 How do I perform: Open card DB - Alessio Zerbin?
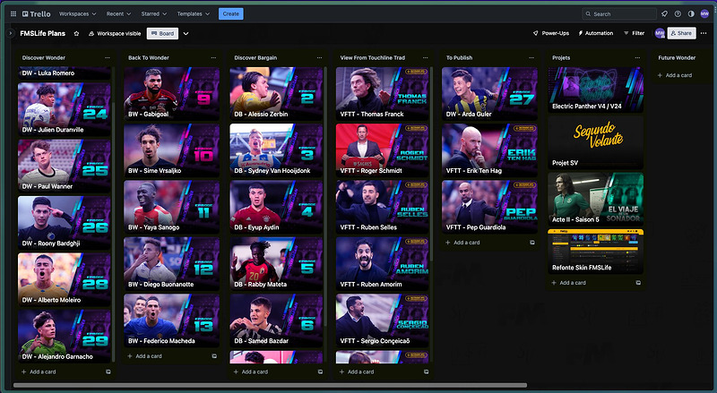(276, 94)
